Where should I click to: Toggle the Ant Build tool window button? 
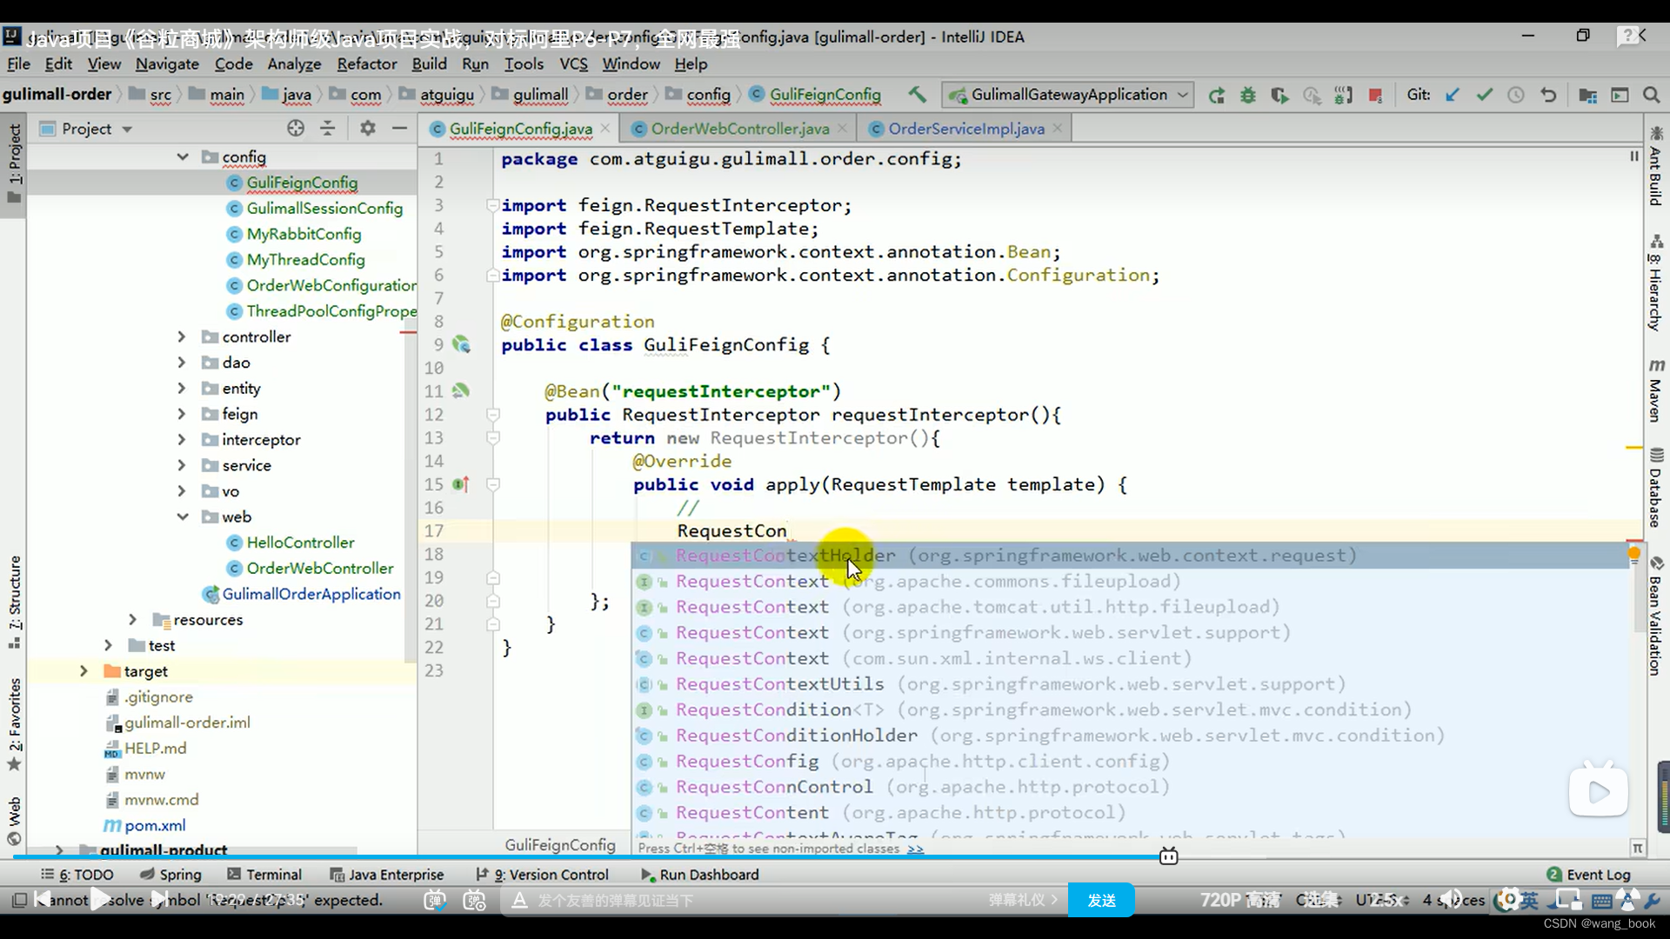point(1656,165)
